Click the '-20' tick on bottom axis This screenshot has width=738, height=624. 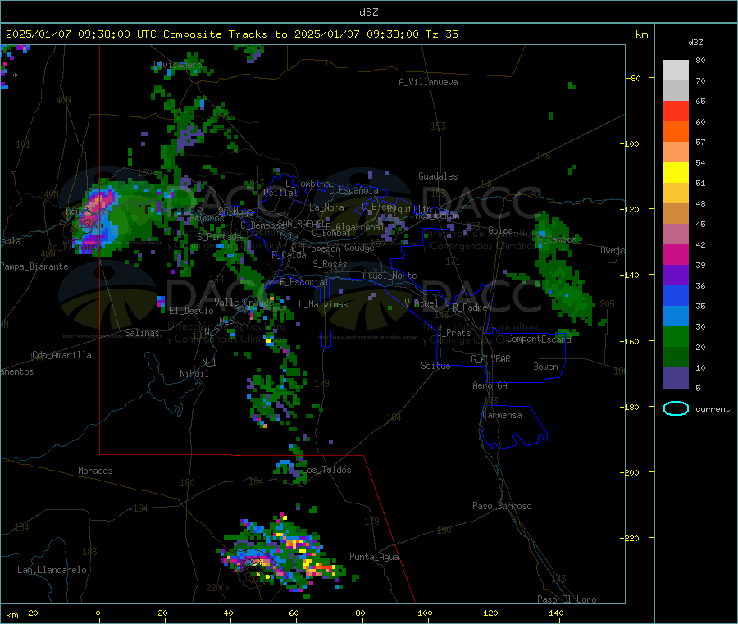(30, 613)
